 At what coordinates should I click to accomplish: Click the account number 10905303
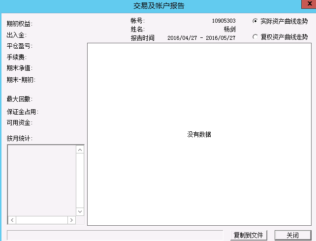(223, 21)
